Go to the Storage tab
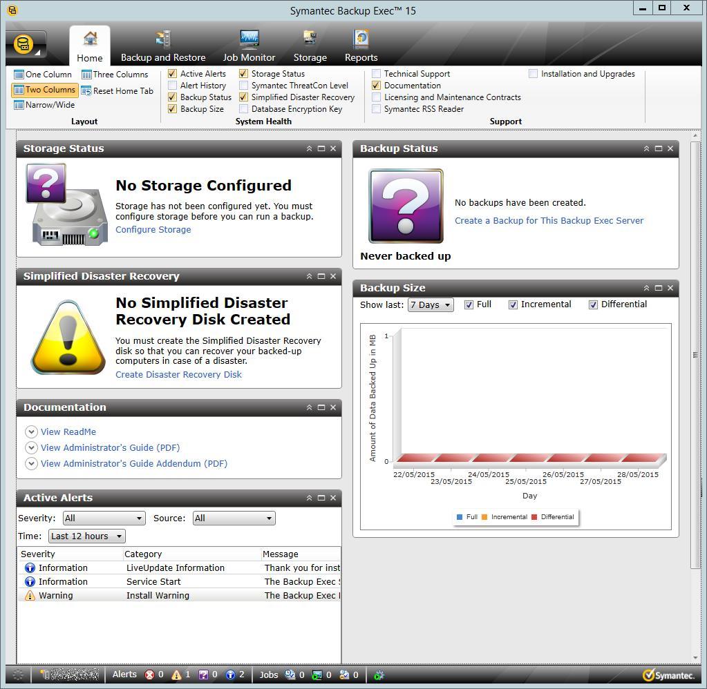The height and width of the screenshot is (689, 707). click(x=310, y=46)
